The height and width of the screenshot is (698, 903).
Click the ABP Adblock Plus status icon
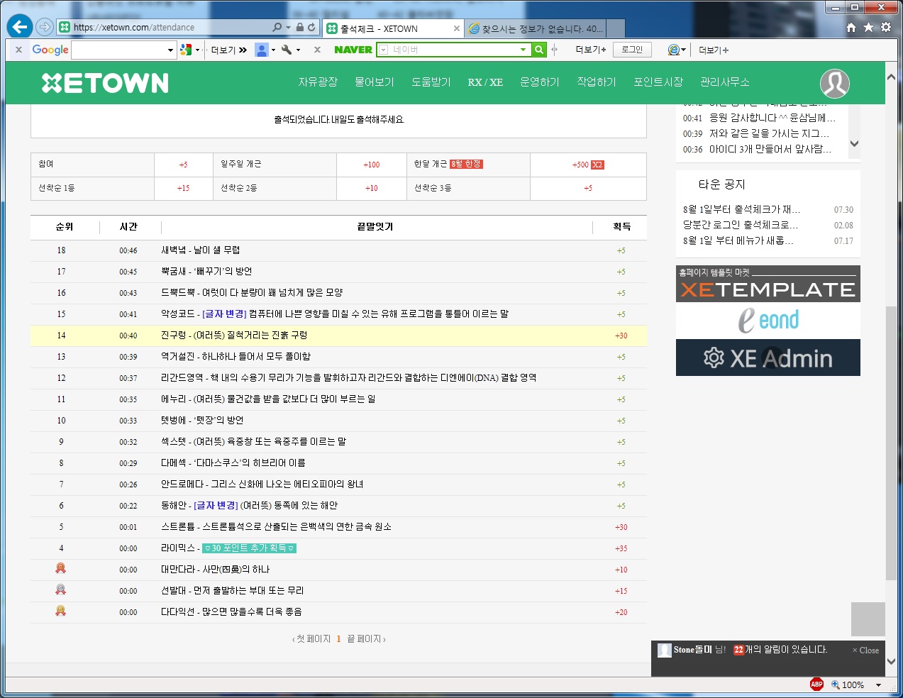tap(816, 685)
